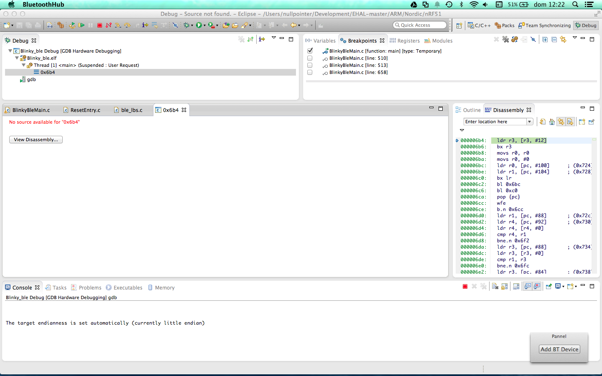Image resolution: width=602 pixels, height=376 pixels.
Task: Click the New file toolbar icon
Action: 7,25
